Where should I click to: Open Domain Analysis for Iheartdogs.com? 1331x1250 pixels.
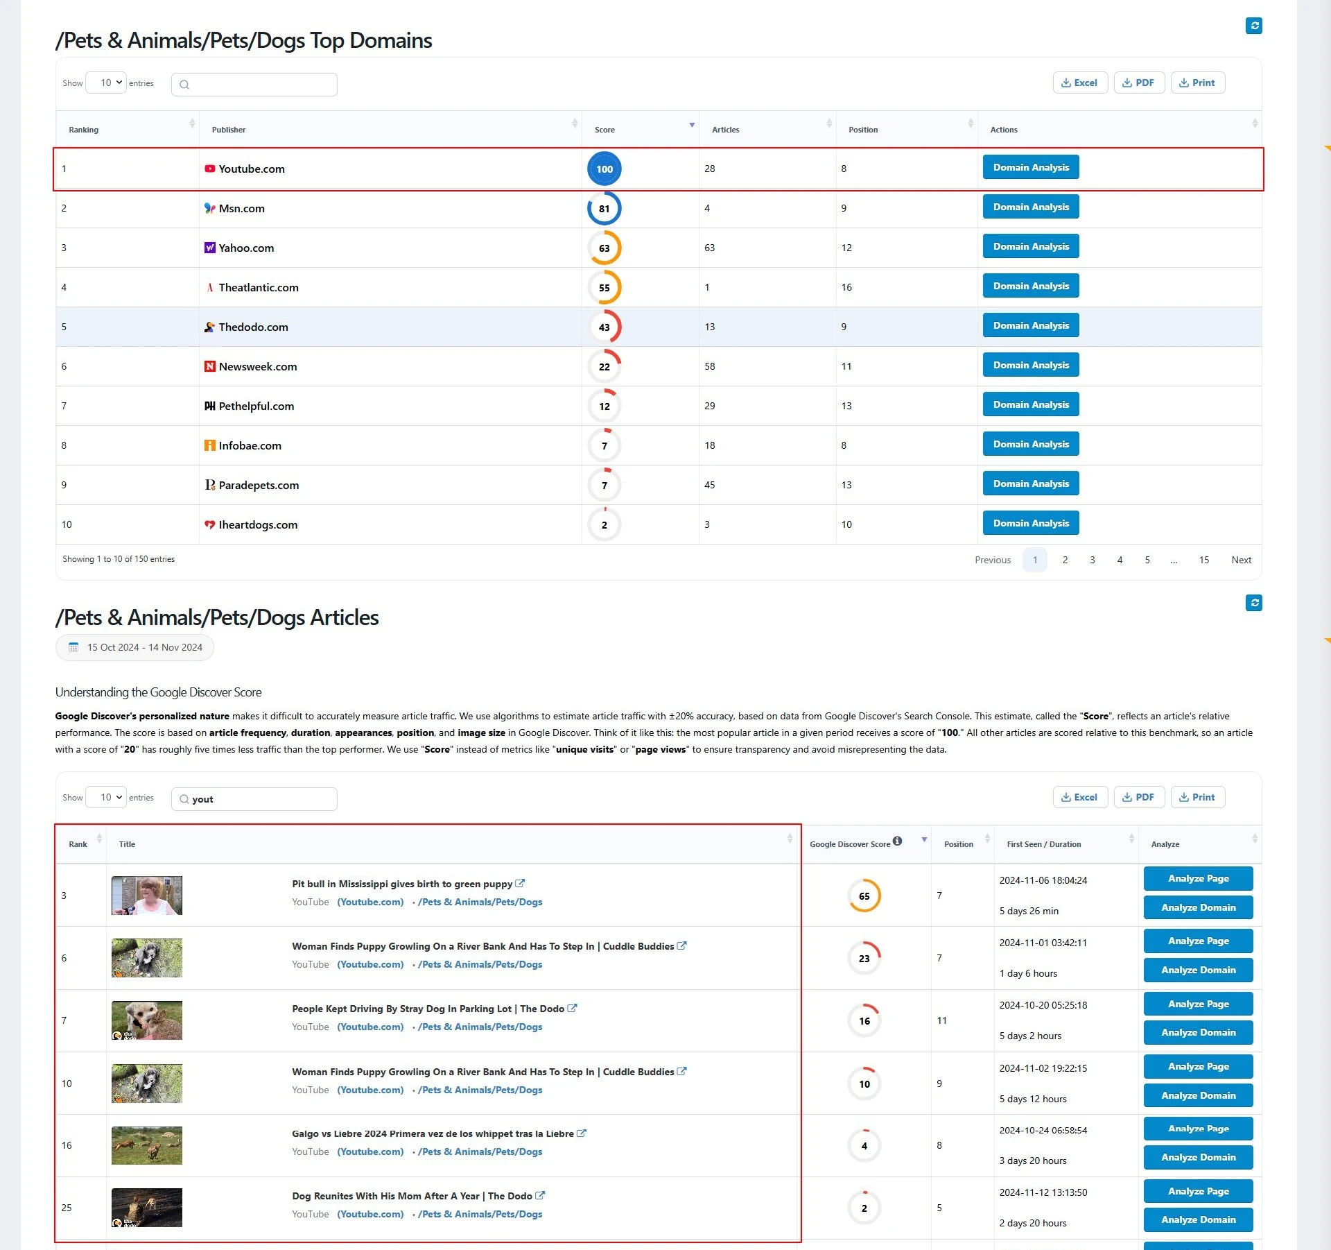1031,523
